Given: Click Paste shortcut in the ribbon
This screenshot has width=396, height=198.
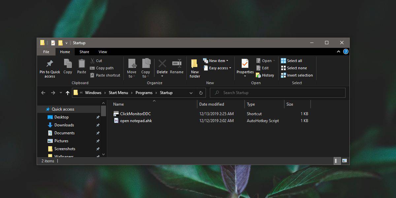Looking at the screenshot, I should click(x=105, y=75).
